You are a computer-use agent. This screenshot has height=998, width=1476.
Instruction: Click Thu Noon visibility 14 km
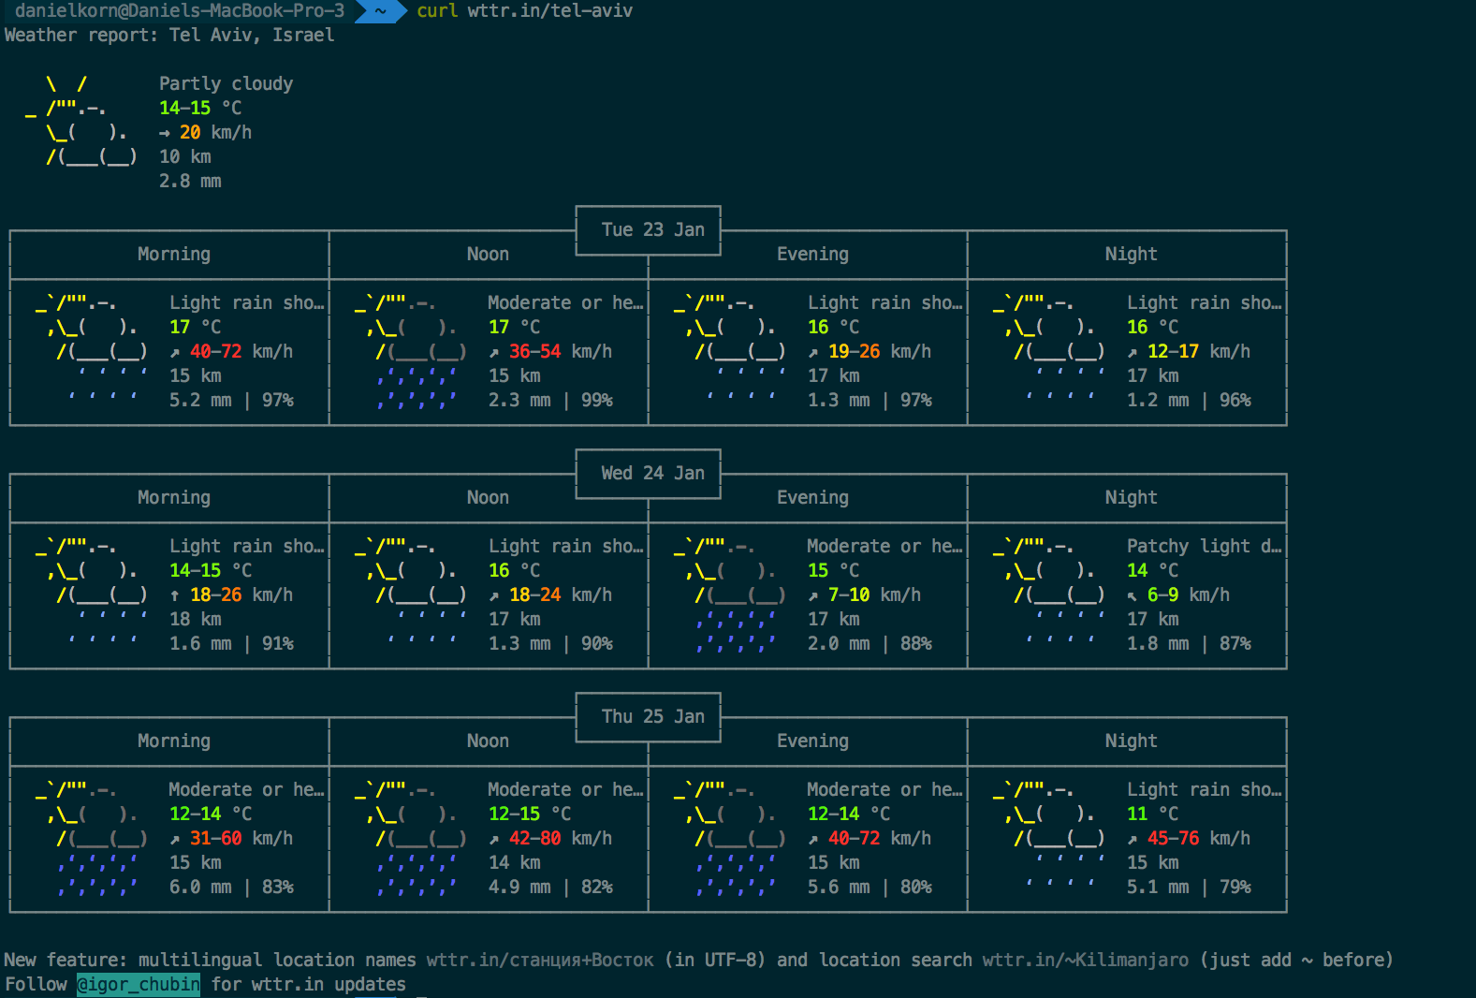point(514,862)
